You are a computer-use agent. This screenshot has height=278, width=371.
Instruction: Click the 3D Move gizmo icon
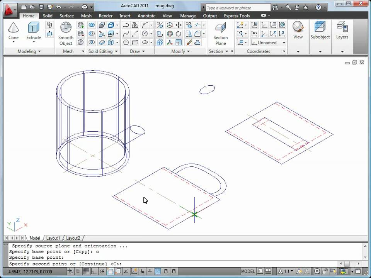169,25
